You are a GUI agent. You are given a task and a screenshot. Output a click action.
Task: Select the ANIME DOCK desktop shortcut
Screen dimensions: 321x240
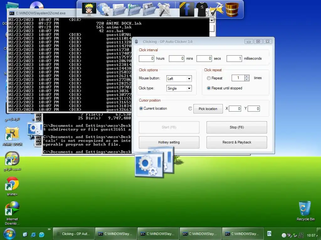pyautogui.click(x=12, y=136)
